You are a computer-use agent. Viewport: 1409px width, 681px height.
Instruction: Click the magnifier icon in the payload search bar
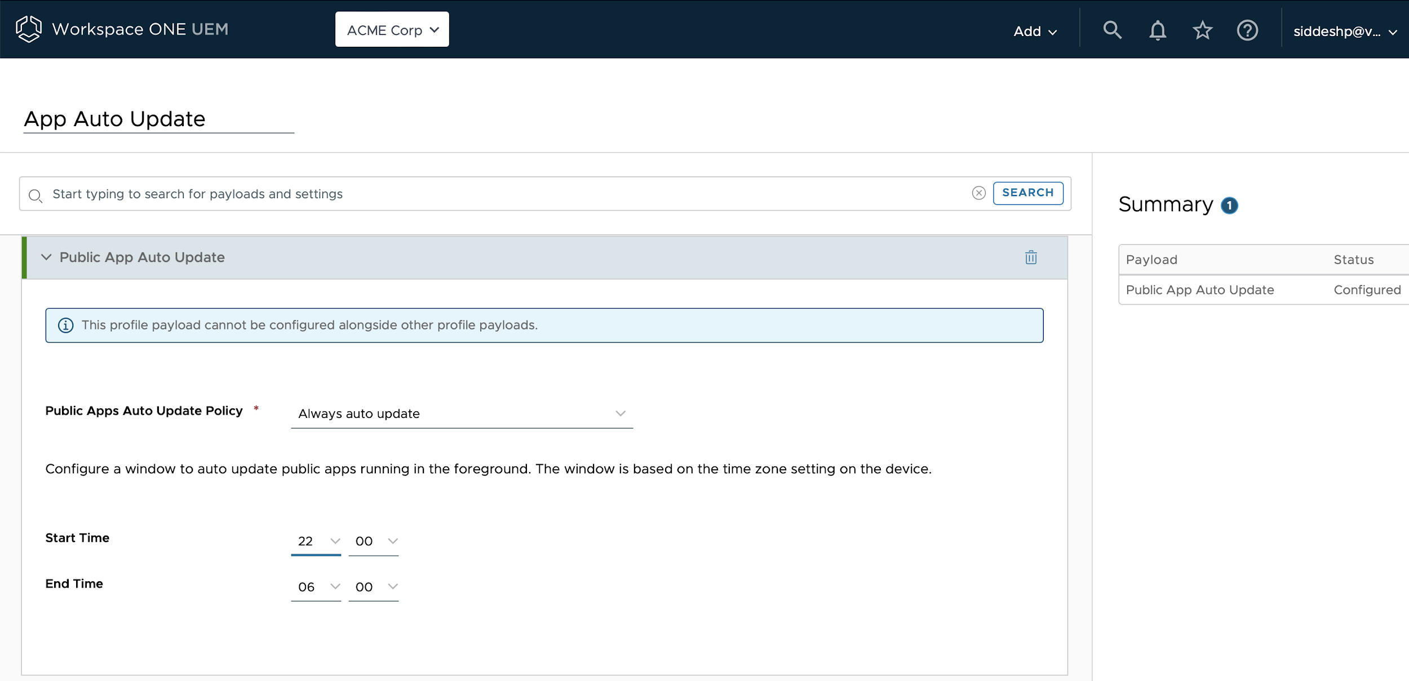point(36,195)
